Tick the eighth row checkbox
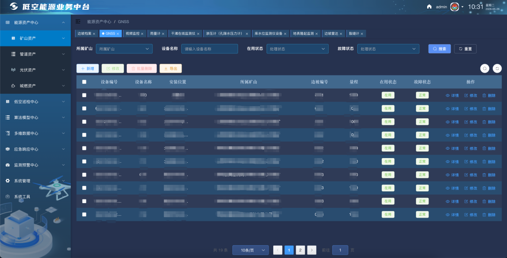 84,188
